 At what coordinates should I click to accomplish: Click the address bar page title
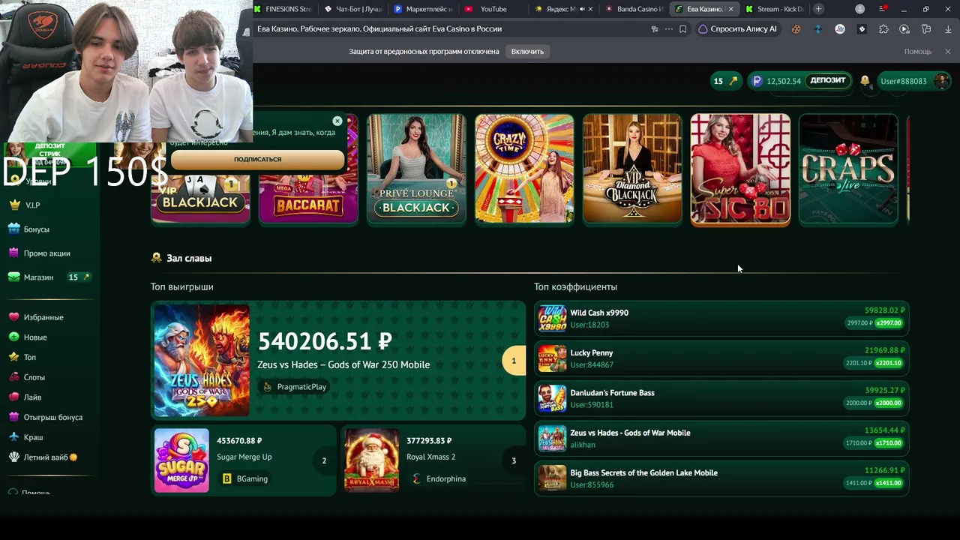click(379, 29)
